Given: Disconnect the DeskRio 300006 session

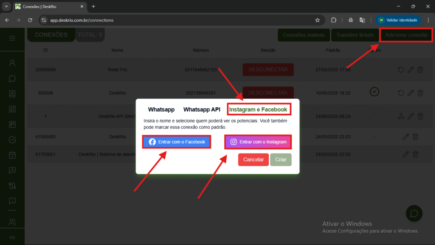Looking at the screenshot, I should pos(268,93).
